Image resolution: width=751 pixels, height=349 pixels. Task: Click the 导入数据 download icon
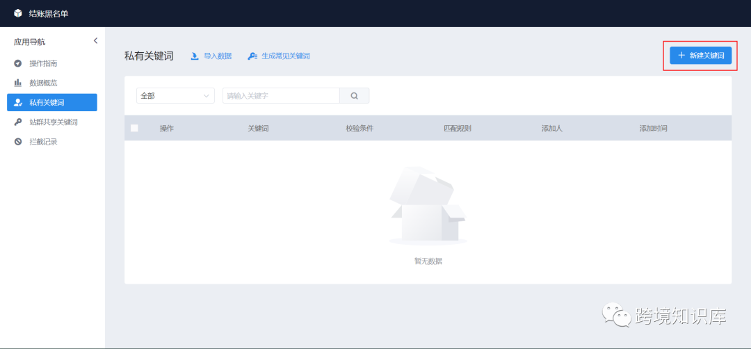(195, 56)
